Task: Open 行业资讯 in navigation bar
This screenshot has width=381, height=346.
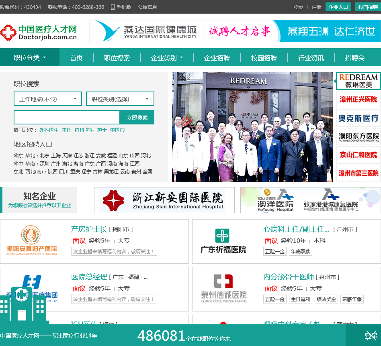Action: [x=311, y=58]
